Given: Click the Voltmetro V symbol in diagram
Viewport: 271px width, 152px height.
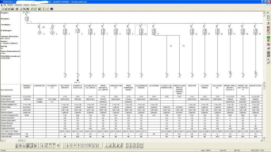Looking at the screenshot, I should 52,32.
